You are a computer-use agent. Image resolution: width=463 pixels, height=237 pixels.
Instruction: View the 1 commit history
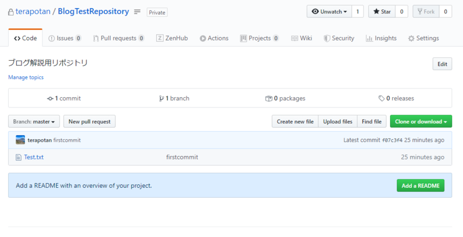click(64, 98)
